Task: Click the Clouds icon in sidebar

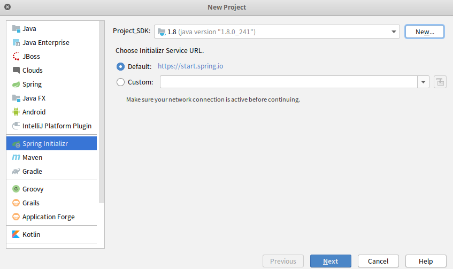Action: (x=16, y=70)
